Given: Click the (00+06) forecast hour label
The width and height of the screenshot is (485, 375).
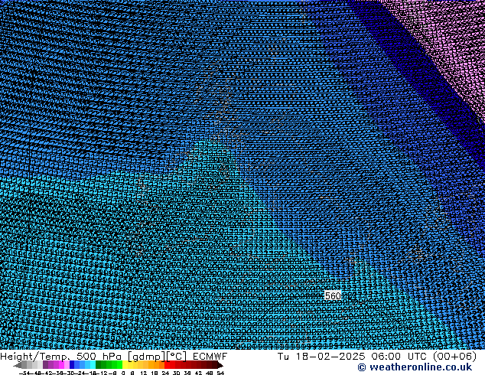Looking at the screenshot, I should click(x=454, y=356).
